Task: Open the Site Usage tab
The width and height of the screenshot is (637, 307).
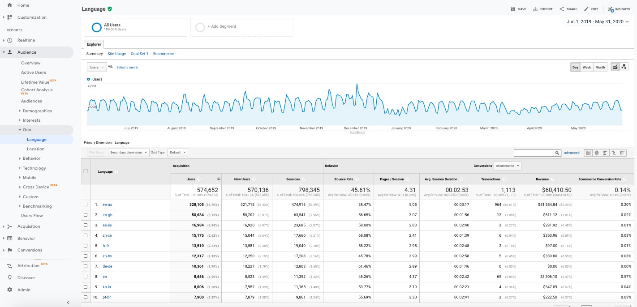Action: coord(116,54)
